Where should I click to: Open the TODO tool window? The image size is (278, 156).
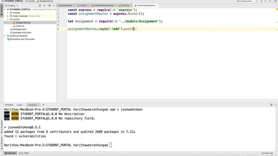[x=24, y=153]
